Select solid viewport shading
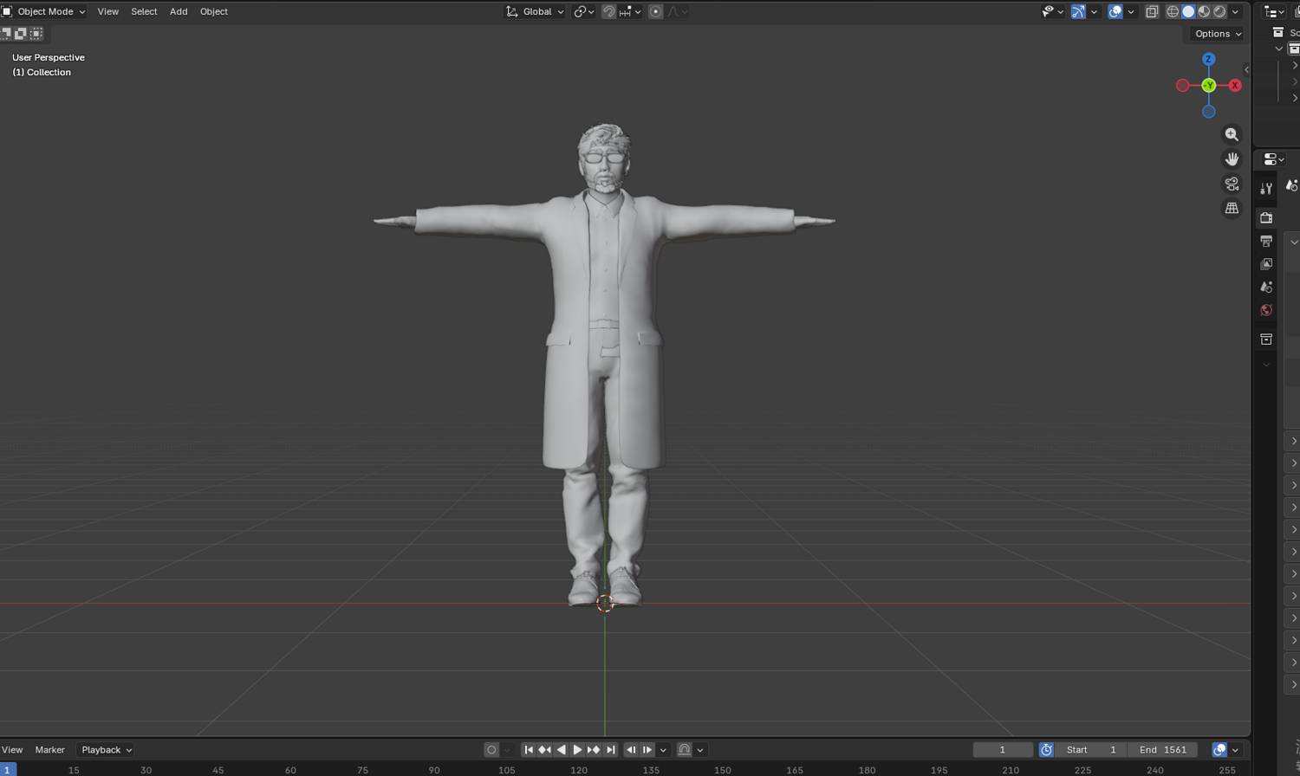This screenshot has width=1300, height=776. tap(1188, 11)
